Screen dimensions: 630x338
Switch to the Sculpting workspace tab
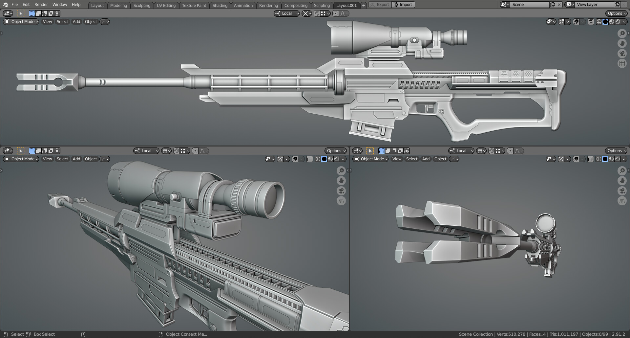tap(142, 5)
